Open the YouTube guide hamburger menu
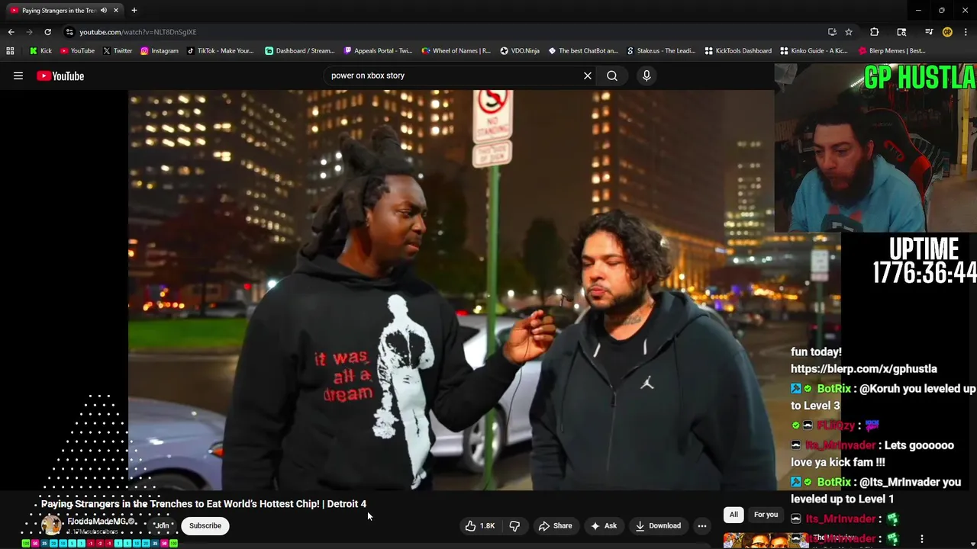Viewport: 977px width, 549px height. click(18, 75)
